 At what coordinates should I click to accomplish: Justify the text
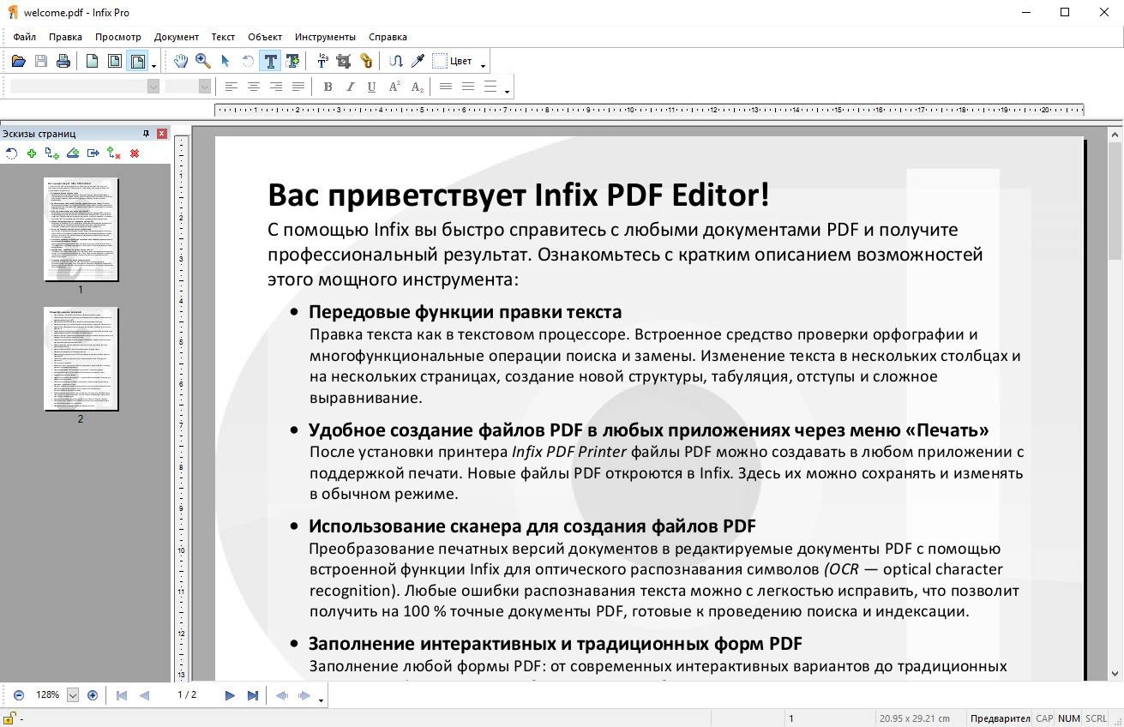pyautogui.click(x=298, y=87)
